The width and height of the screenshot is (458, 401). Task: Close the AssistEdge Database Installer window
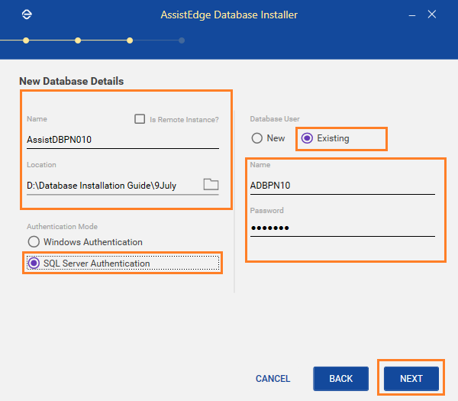[x=432, y=15]
